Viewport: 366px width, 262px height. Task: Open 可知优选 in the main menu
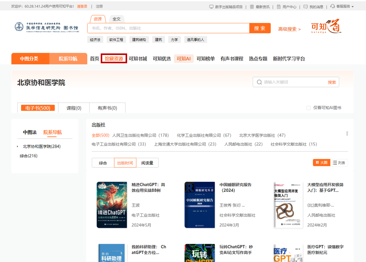(x=162, y=59)
